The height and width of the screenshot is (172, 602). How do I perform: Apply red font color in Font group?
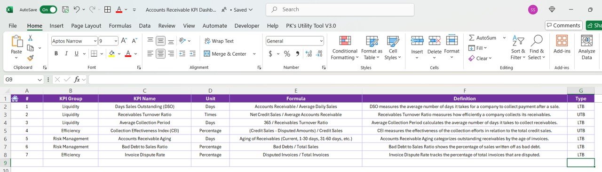[x=128, y=54]
